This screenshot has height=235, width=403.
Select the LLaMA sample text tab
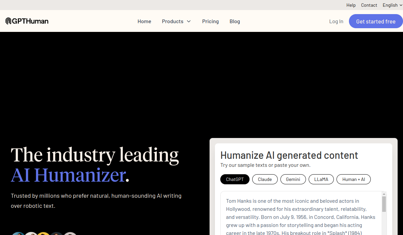[321, 179]
